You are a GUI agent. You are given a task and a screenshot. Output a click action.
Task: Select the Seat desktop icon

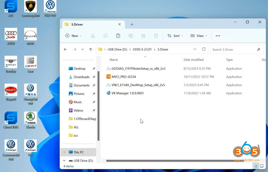(30, 62)
